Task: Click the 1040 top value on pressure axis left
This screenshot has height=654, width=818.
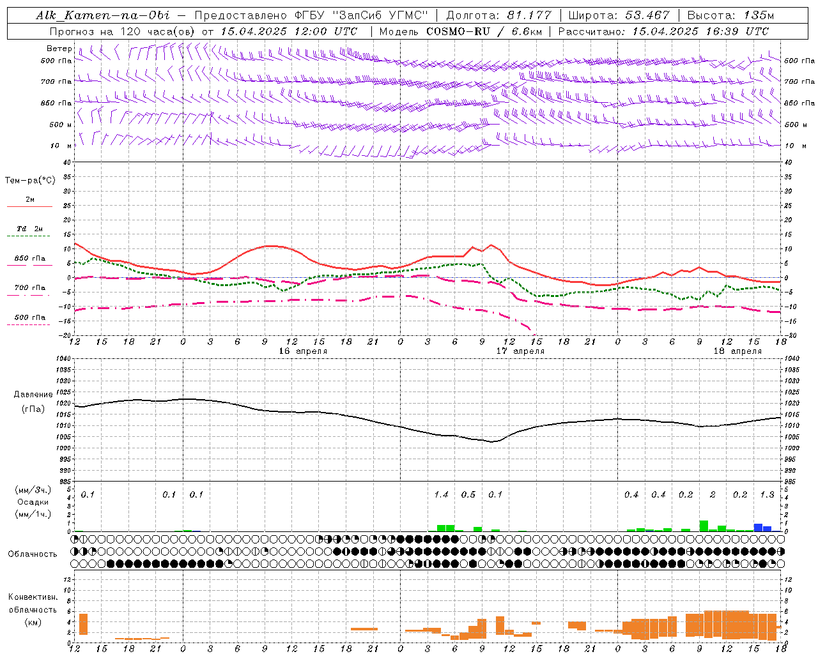Action: pos(64,359)
